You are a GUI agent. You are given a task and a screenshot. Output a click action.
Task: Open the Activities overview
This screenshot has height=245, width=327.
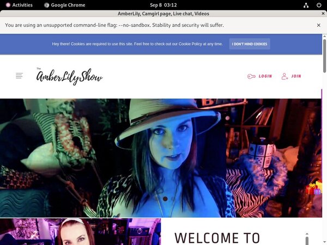click(17, 5)
